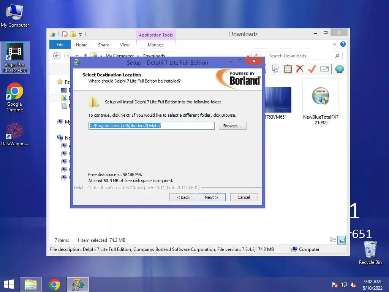This screenshot has height=292, width=389.
Task: Refresh the Downloads folder
Action: coord(256,56)
